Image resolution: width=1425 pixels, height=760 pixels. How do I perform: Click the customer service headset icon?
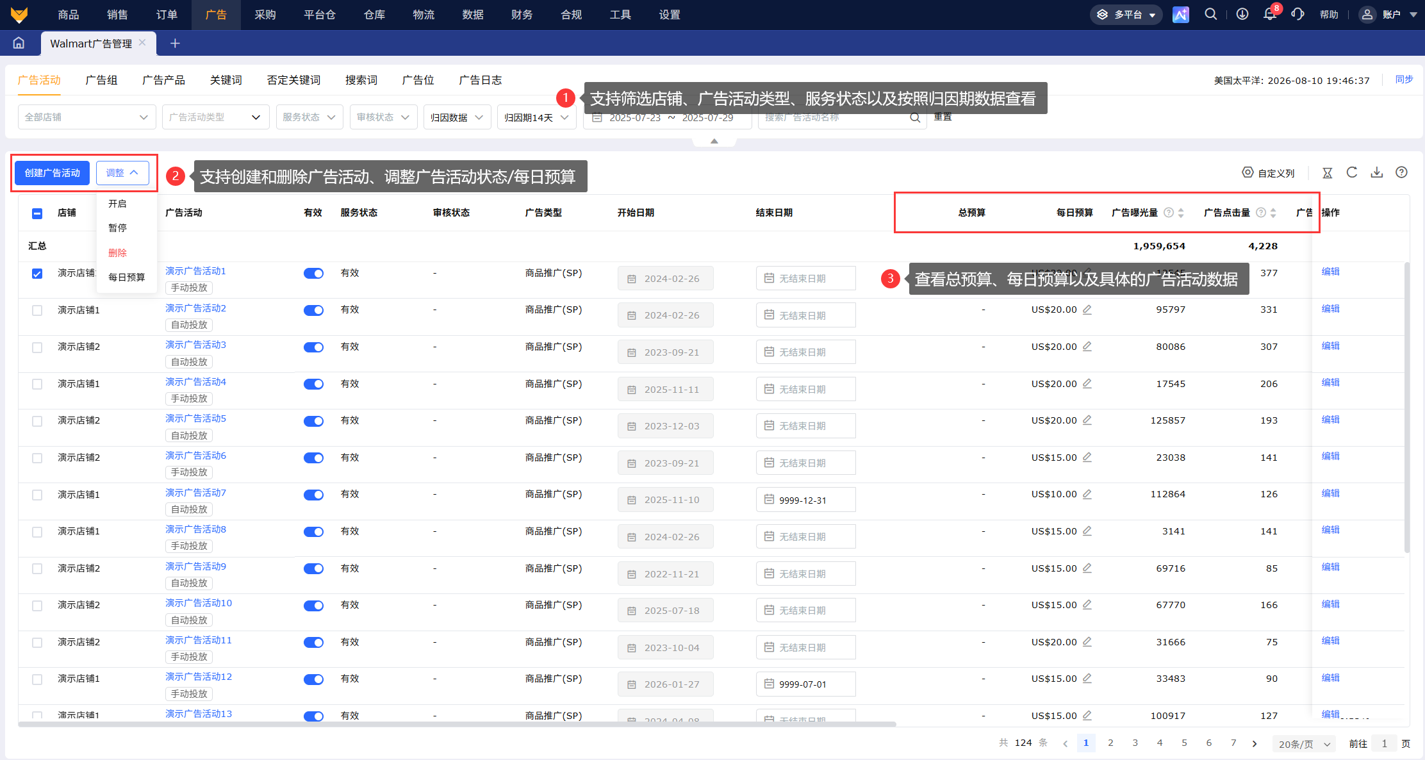pyautogui.click(x=1297, y=14)
